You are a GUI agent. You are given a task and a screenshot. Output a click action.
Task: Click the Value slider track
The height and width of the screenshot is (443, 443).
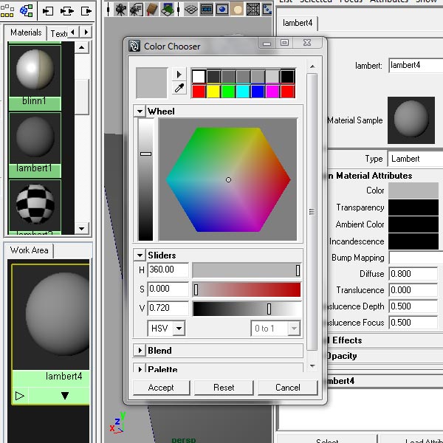coord(247,309)
